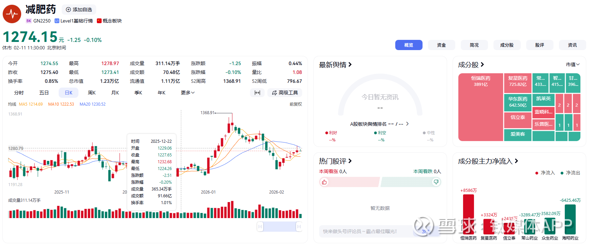Select the 周K chart tab
Screen dimensions: 591x245
pyautogui.click(x=92, y=93)
